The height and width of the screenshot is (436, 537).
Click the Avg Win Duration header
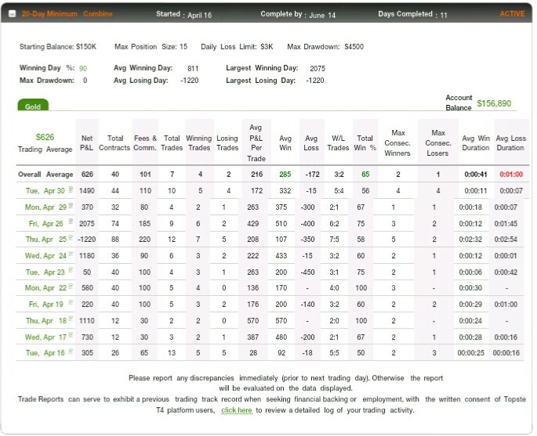click(476, 143)
